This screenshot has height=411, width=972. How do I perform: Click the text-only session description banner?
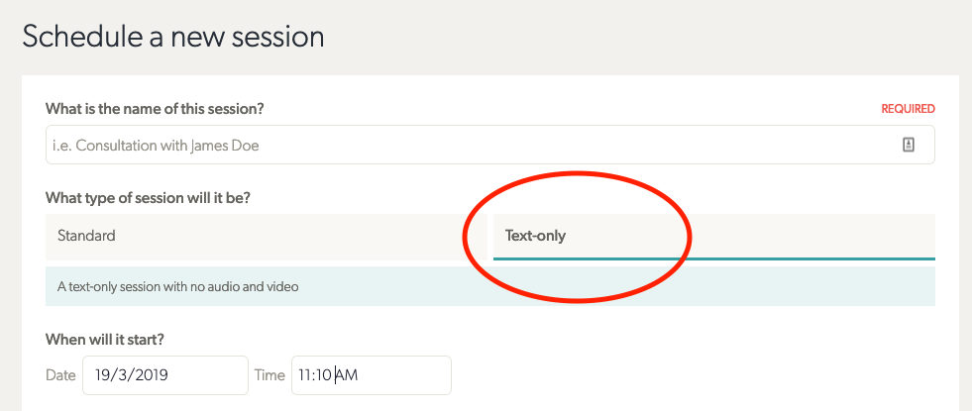489,286
